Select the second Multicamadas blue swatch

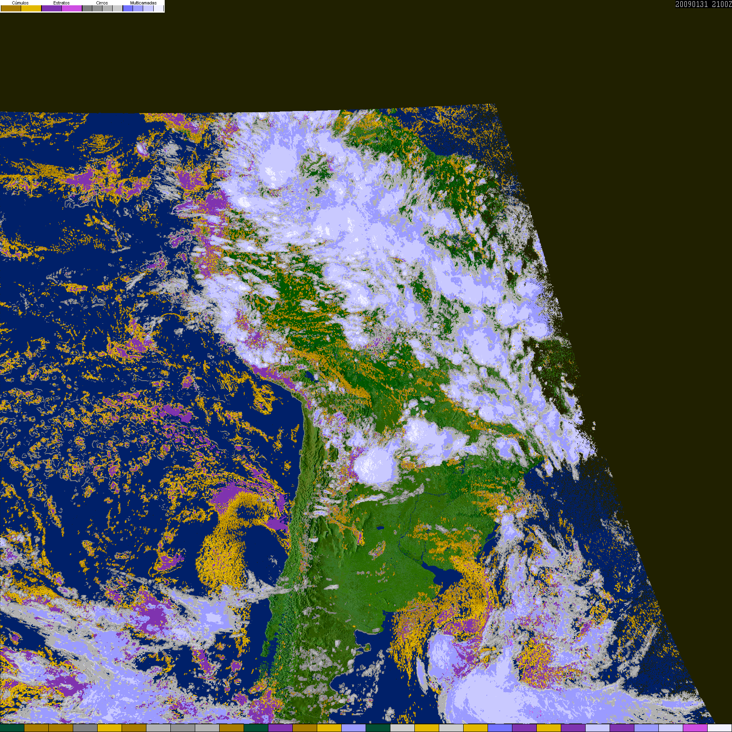[x=138, y=8]
